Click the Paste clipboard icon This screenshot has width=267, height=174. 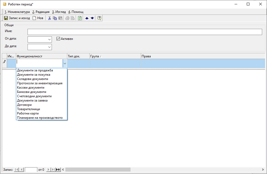(x=60, y=18)
